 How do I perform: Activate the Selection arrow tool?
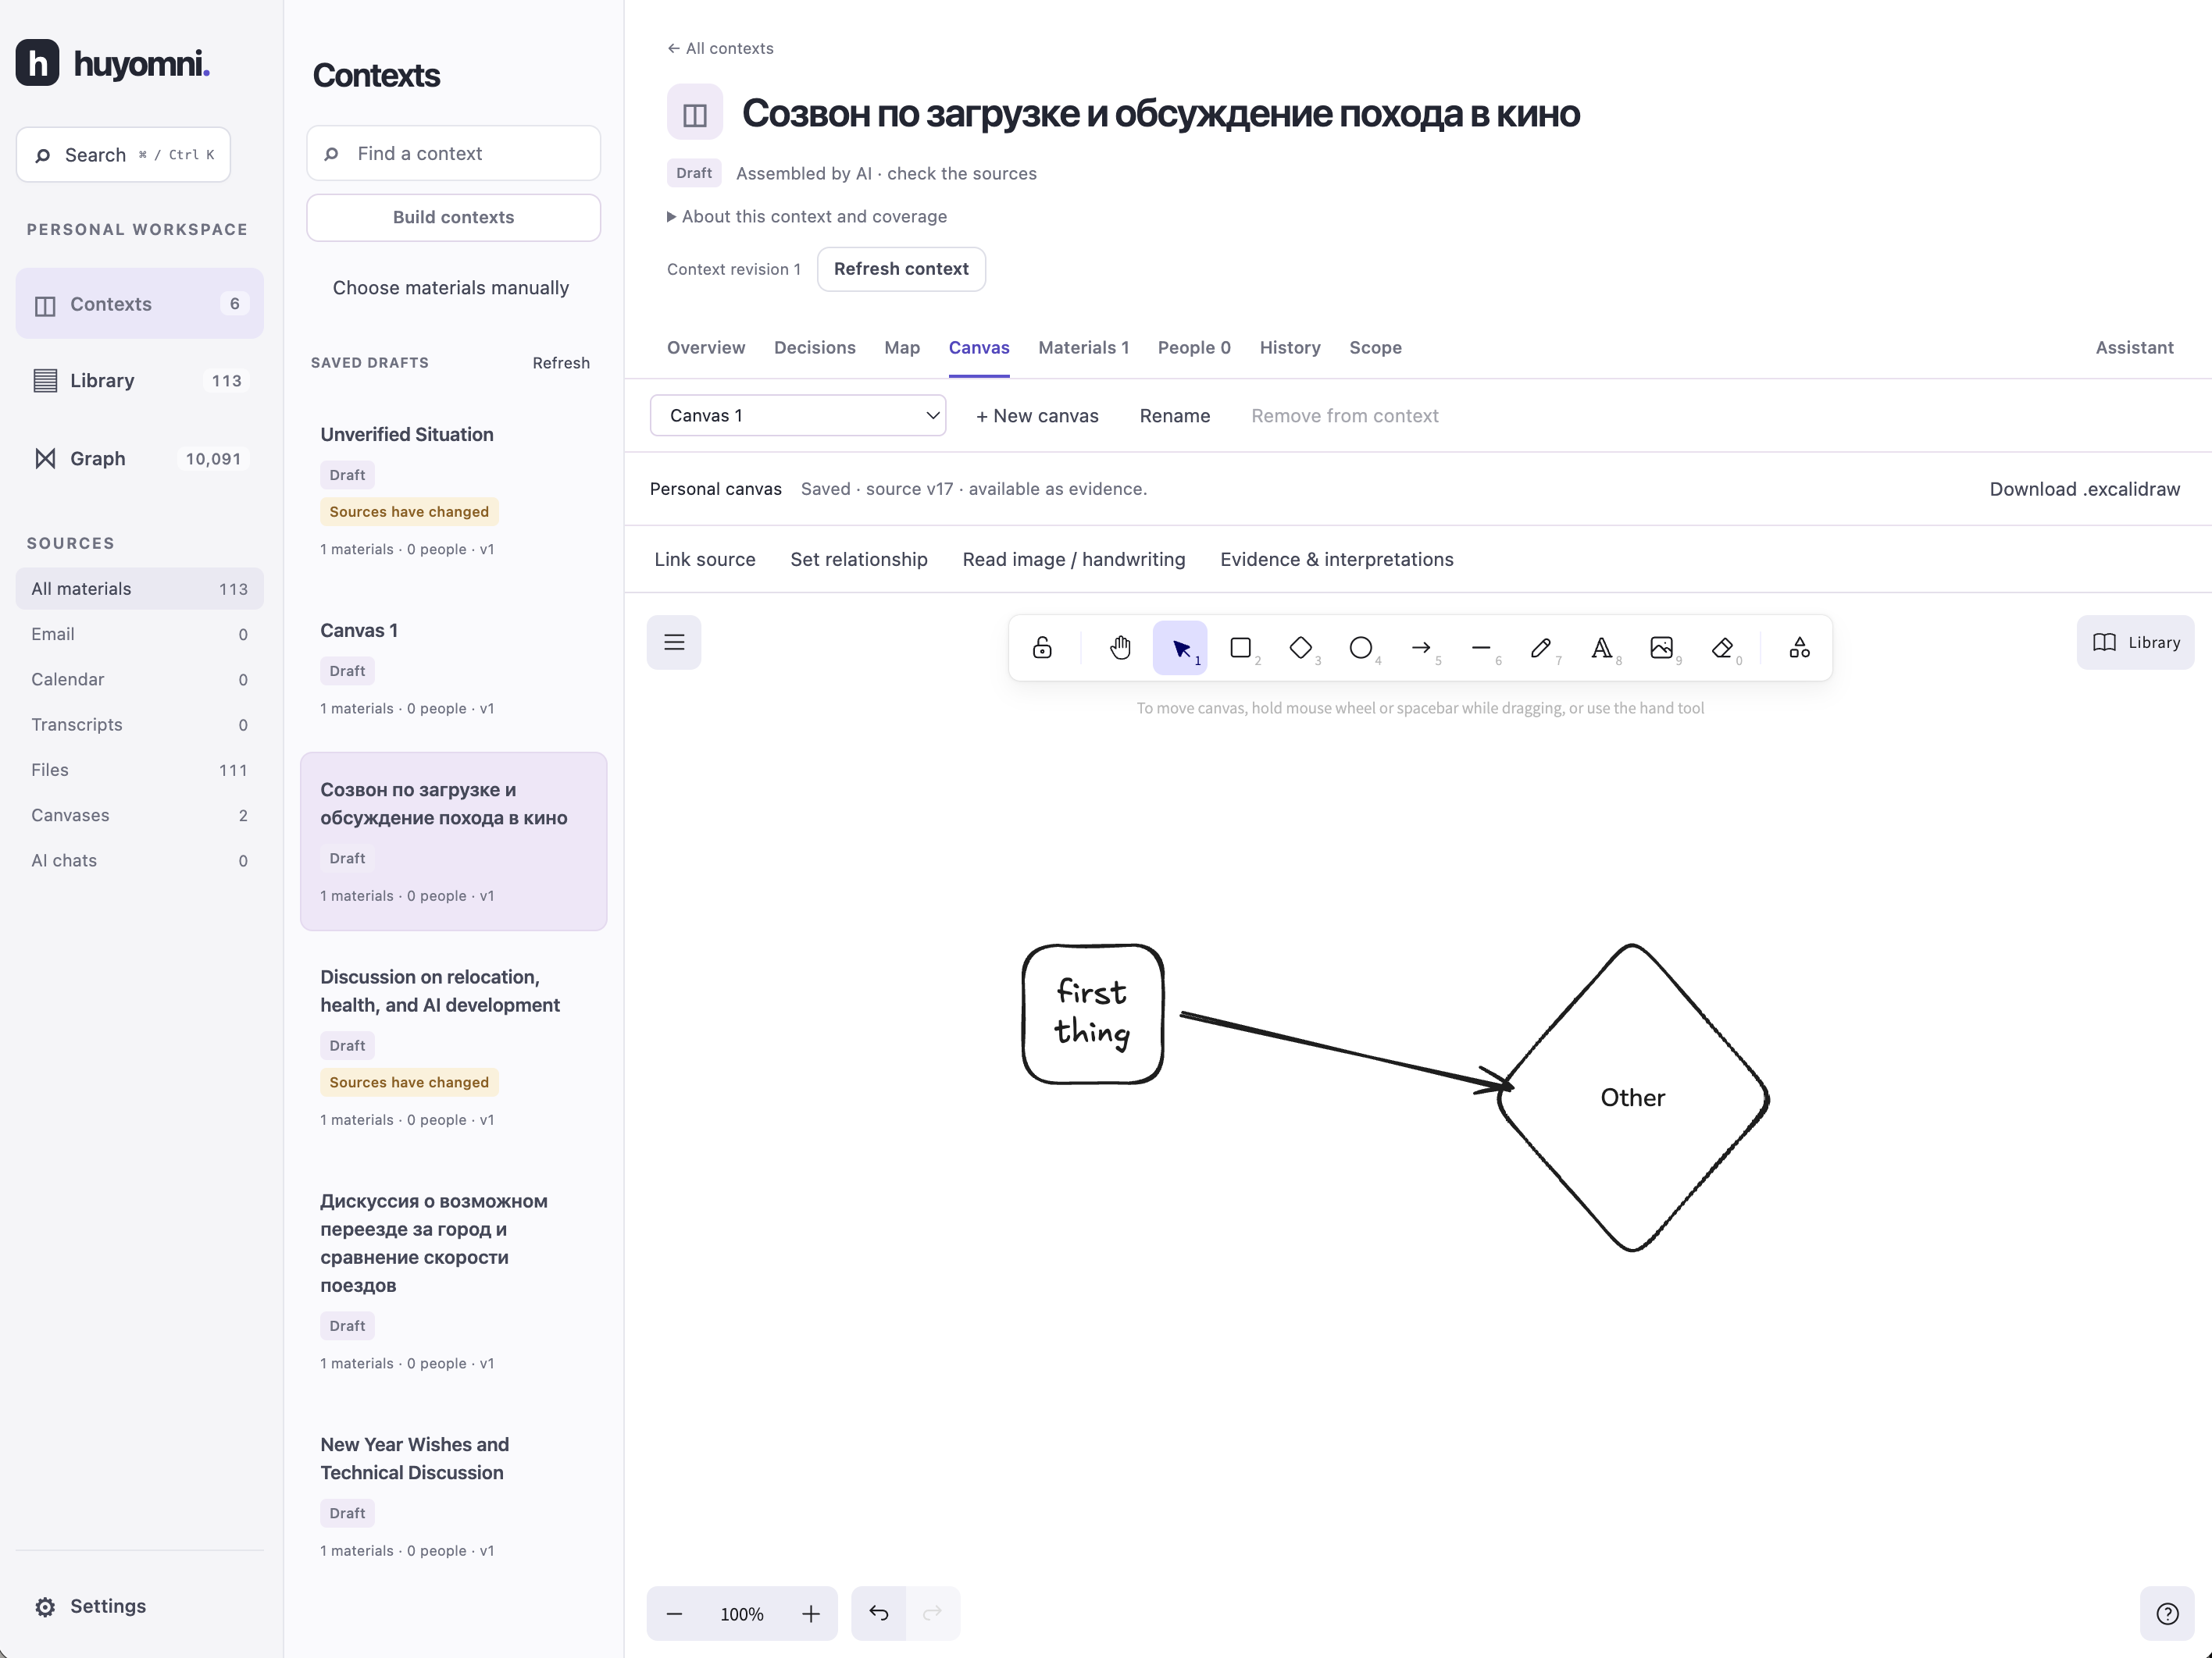1180,648
